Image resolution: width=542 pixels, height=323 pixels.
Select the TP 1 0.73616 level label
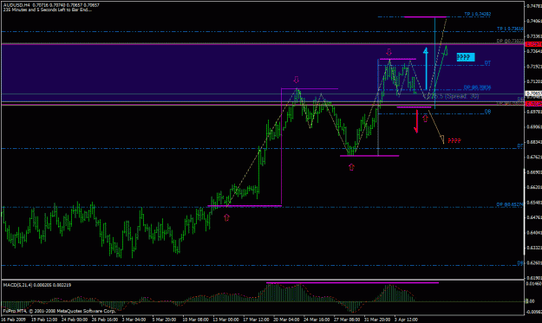[510, 29]
